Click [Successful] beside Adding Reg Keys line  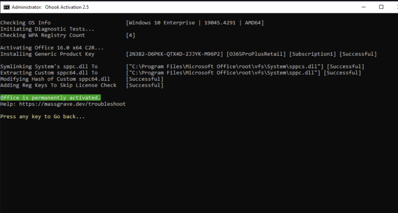[x=144, y=85]
